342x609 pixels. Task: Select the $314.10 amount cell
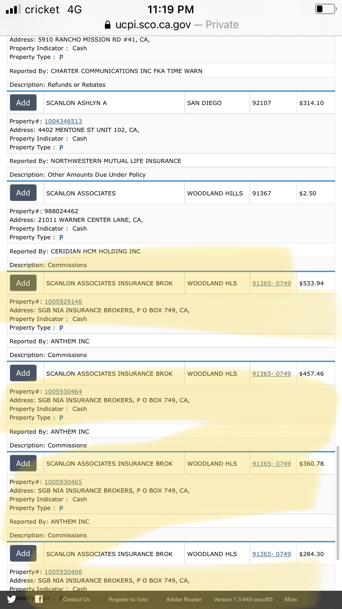tap(316, 103)
